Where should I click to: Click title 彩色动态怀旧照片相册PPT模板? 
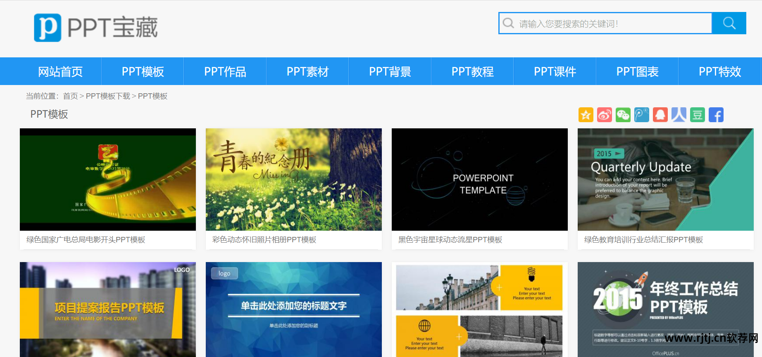264,240
